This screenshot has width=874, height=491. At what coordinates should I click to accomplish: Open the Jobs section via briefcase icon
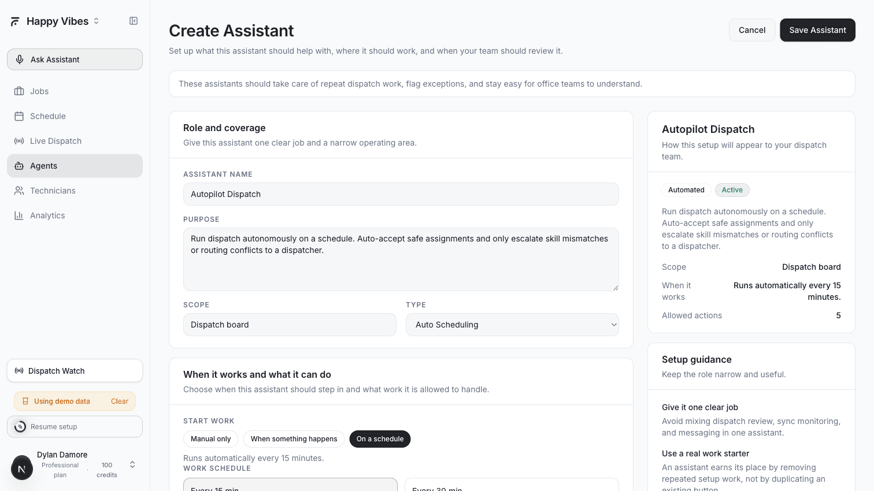point(20,91)
